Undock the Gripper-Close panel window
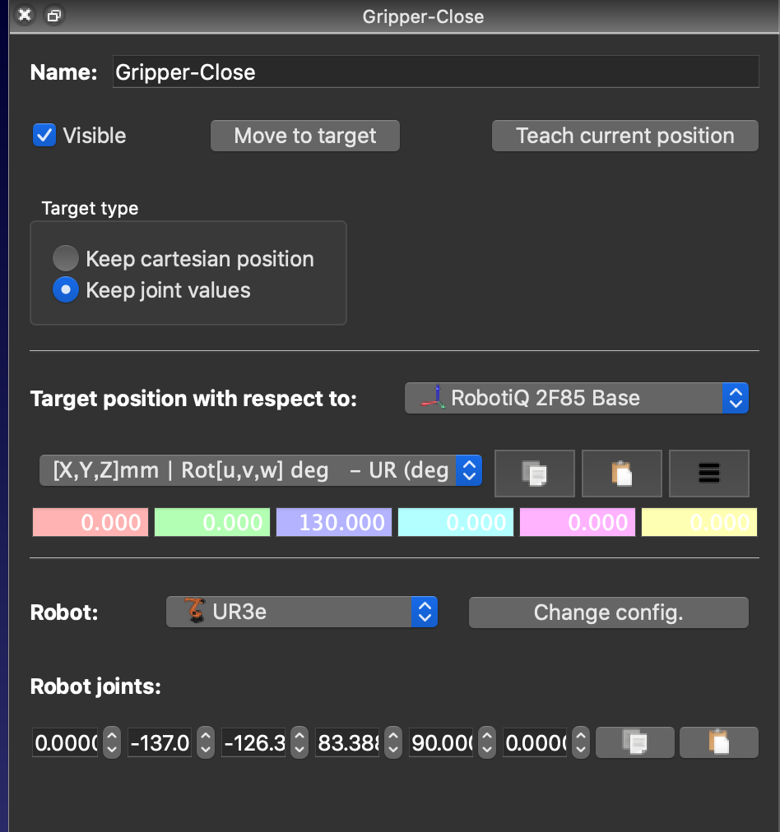This screenshot has height=832, width=780. (x=53, y=15)
